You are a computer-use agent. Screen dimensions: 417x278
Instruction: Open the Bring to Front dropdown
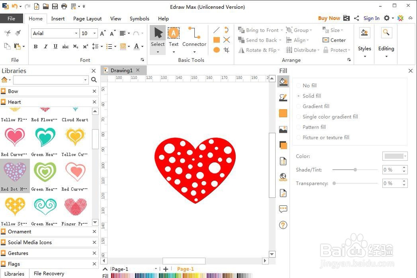point(281,30)
